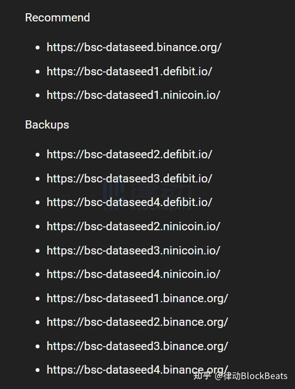
Task: Select the bsc-dataseed2.defibit.io URL
Action: point(129,155)
